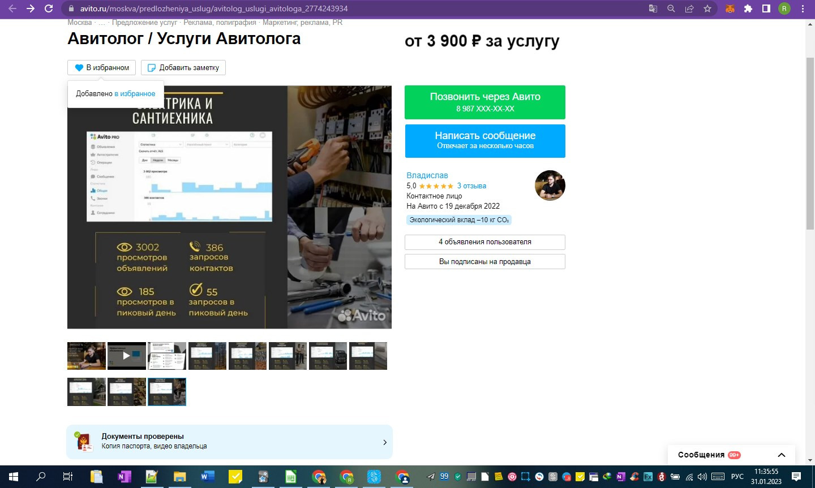Image resolution: width=815 pixels, height=488 pixels.
Task: Switch input language via РУС indicator
Action: click(737, 477)
